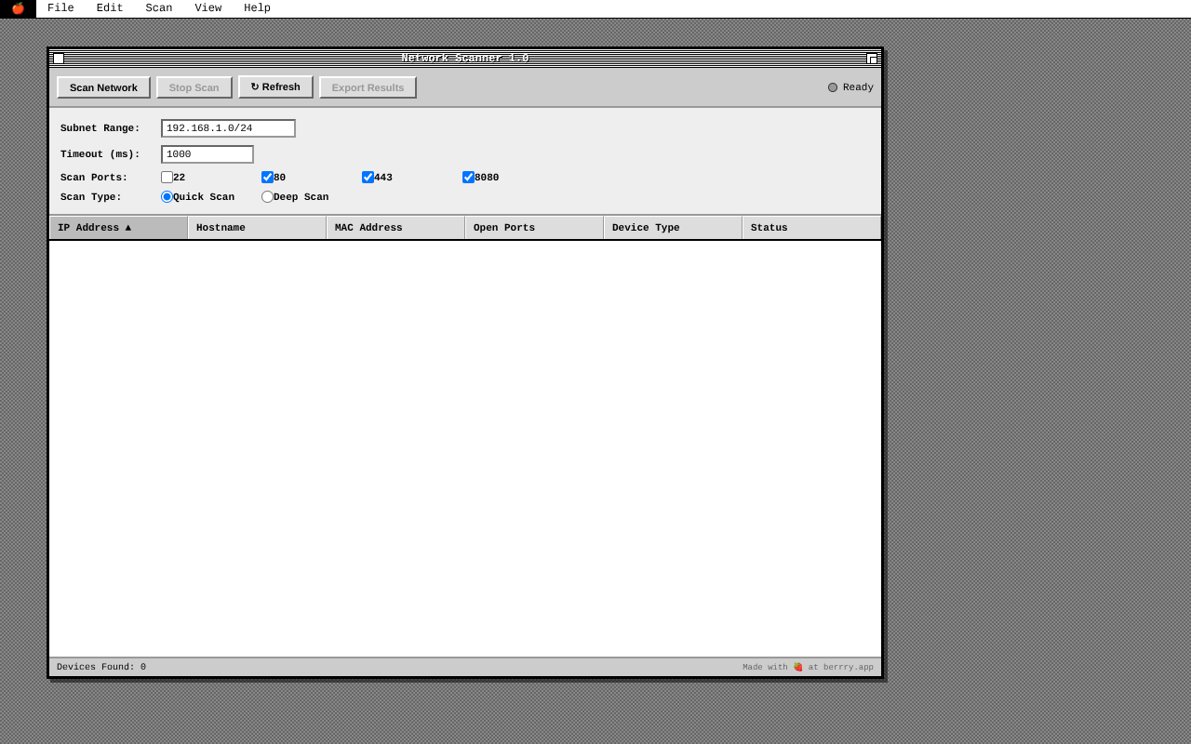Image resolution: width=1191 pixels, height=744 pixels.
Task: Disable the port 80 checkbox
Action: pyautogui.click(x=267, y=177)
